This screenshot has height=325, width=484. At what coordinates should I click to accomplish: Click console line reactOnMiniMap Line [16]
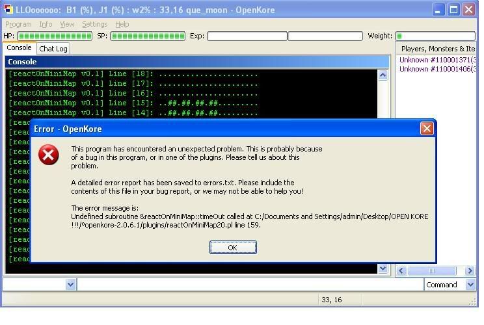pyautogui.click(x=133, y=94)
